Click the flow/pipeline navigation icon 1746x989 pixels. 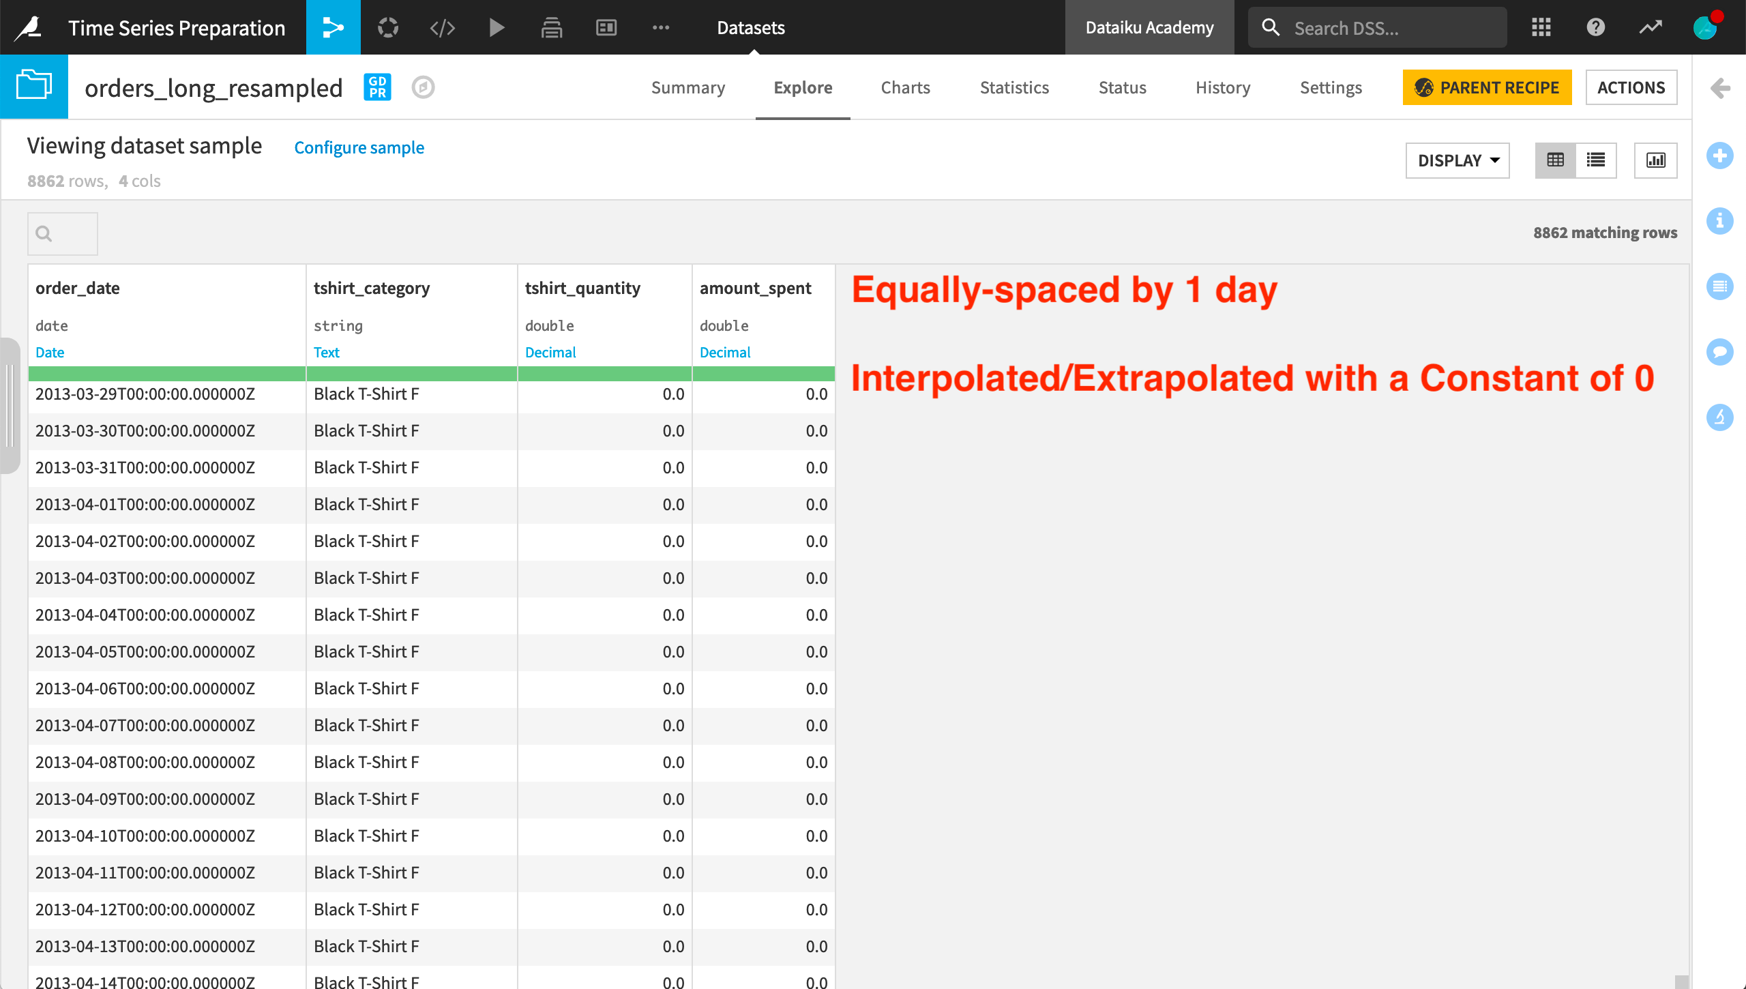click(331, 27)
